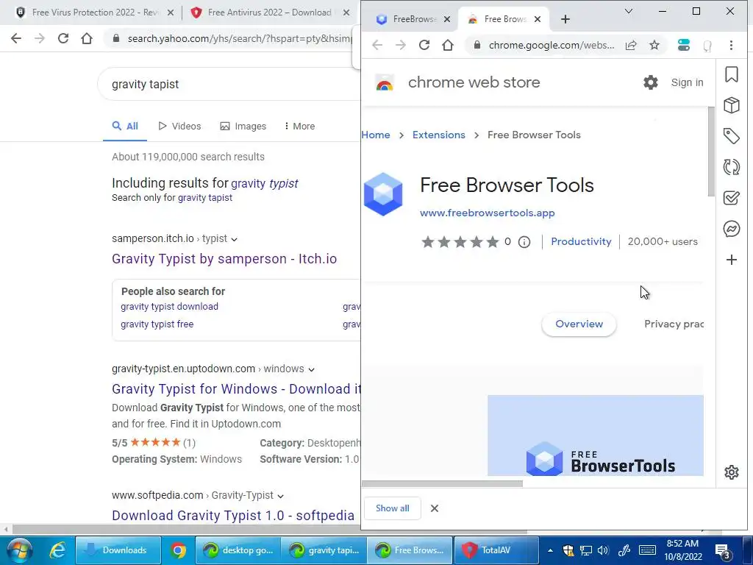753x565 pixels.
Task: Open Internet Explorer from the taskbar
Action: [x=58, y=550]
